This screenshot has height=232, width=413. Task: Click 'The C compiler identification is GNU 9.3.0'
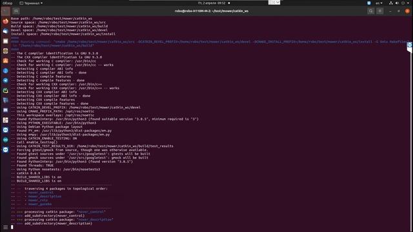[54, 53]
